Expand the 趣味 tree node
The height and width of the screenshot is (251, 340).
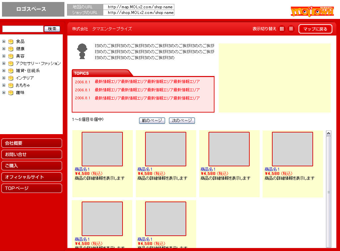tap(4, 93)
